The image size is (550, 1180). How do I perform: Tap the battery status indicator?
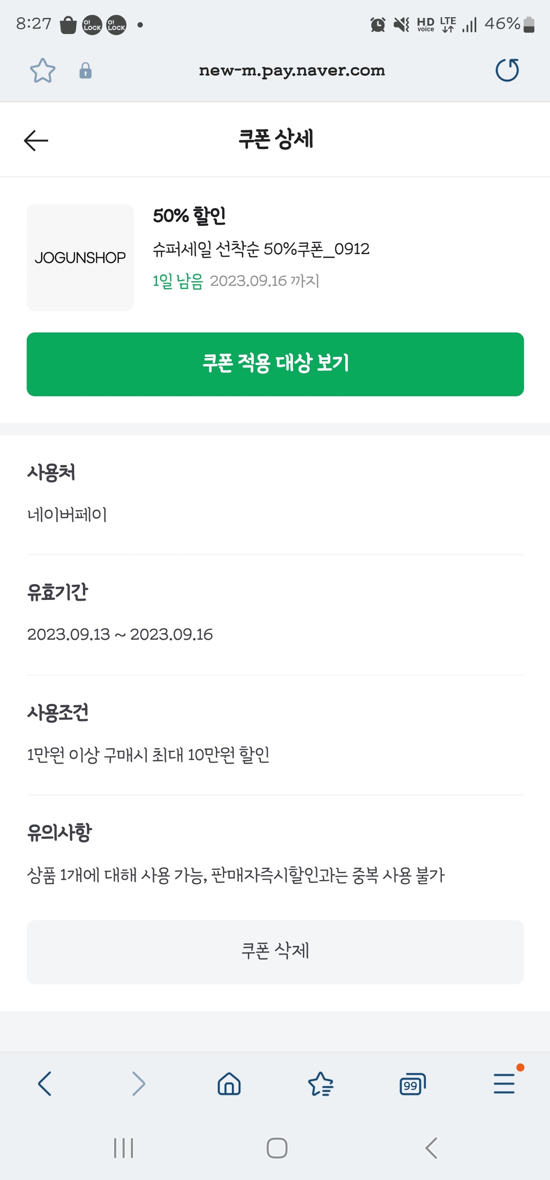pyautogui.click(x=529, y=25)
